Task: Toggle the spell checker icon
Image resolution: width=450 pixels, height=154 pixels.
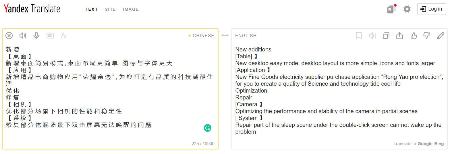Action: point(64,36)
